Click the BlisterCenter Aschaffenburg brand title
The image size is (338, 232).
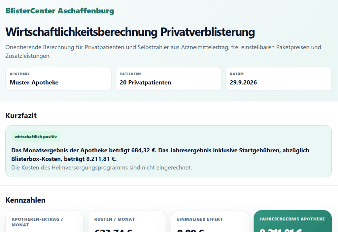60,11
